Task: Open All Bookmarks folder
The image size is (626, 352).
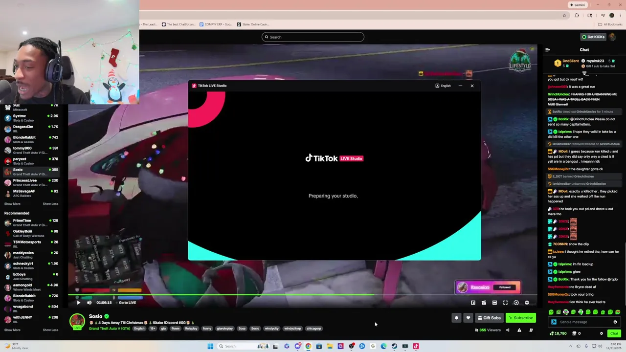Action: (x=610, y=24)
